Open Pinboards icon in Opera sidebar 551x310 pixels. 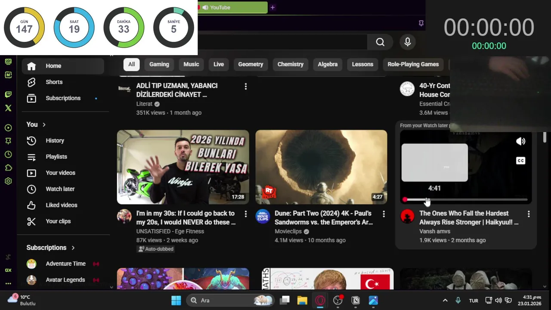(8, 141)
